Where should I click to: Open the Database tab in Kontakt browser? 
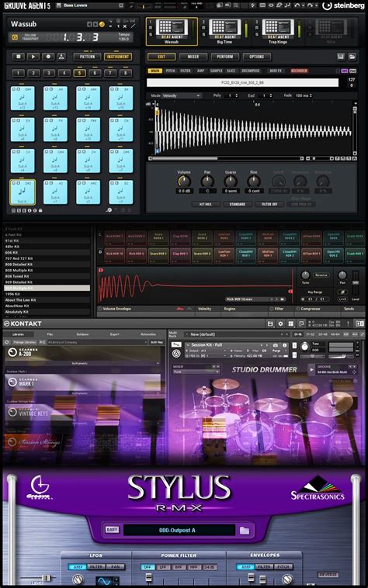[82, 334]
